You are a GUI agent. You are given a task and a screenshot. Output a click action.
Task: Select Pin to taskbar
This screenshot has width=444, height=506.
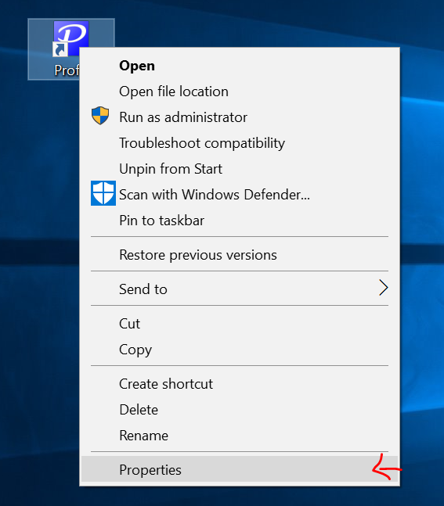pos(240,221)
